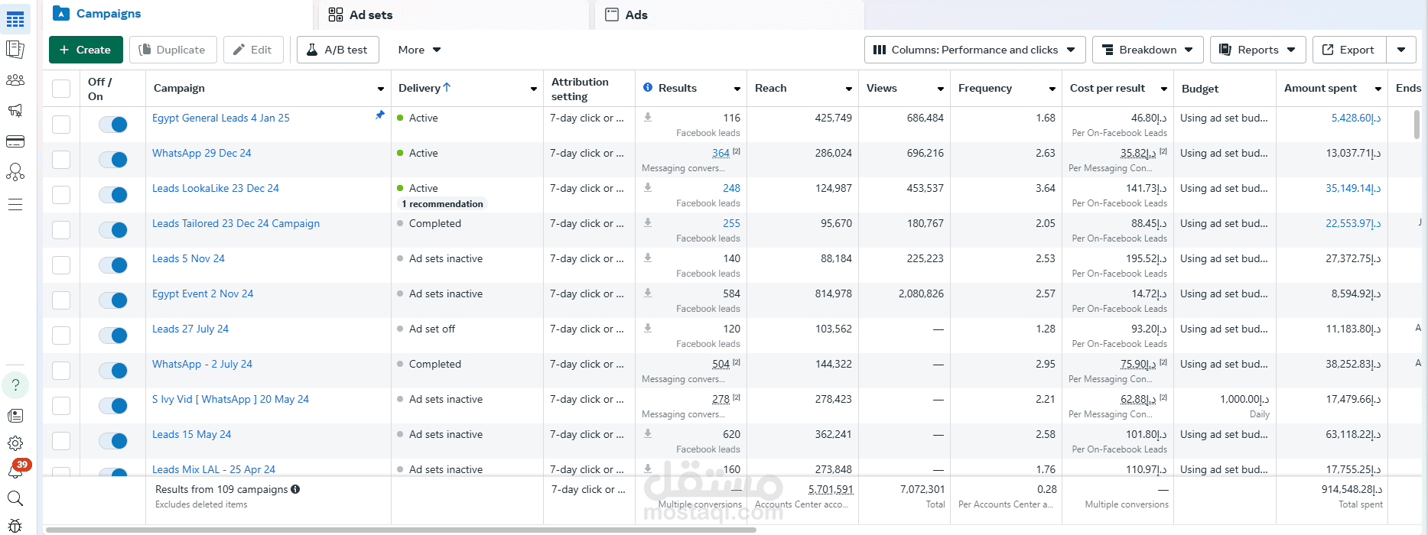Click the help question mark icon
Image resolution: width=1428 pixels, height=535 pixels.
15,385
